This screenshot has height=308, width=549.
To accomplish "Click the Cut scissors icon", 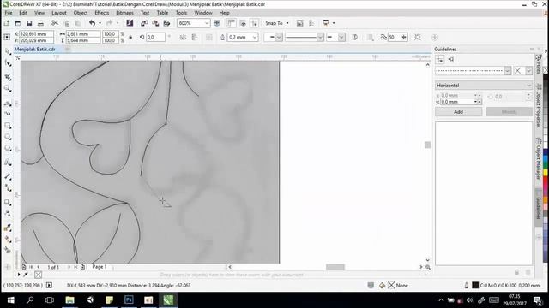I will (x=55, y=23).
